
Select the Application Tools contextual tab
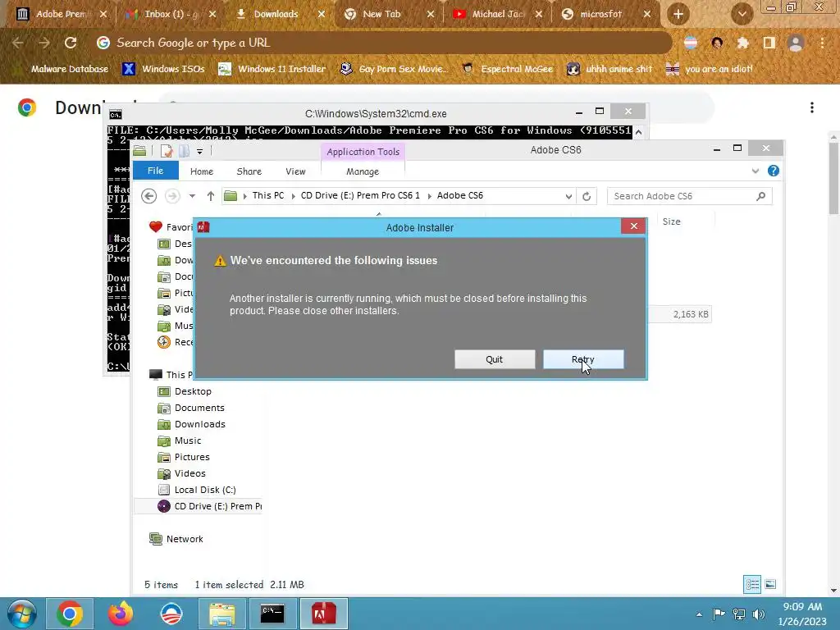coord(363,152)
